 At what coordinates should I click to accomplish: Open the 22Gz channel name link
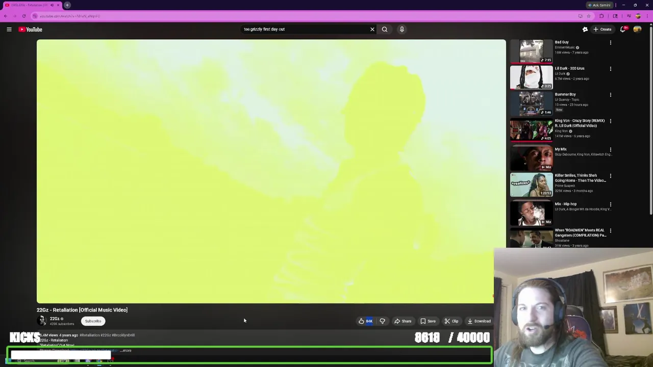[x=55, y=319]
